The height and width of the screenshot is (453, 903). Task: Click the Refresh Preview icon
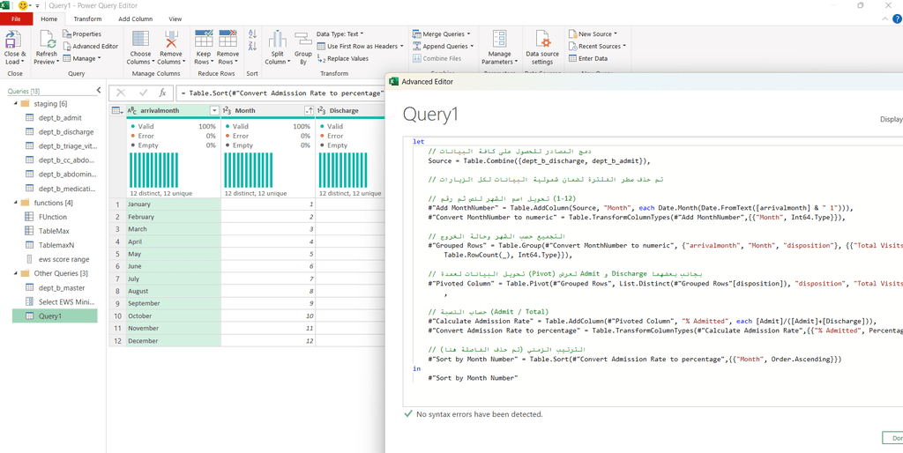click(x=45, y=41)
